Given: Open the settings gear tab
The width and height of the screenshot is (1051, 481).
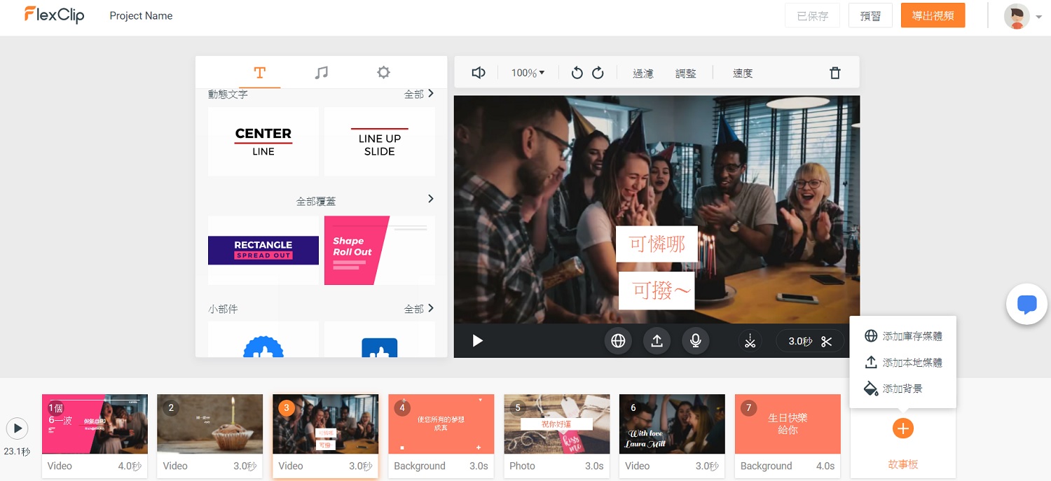Looking at the screenshot, I should (x=383, y=72).
